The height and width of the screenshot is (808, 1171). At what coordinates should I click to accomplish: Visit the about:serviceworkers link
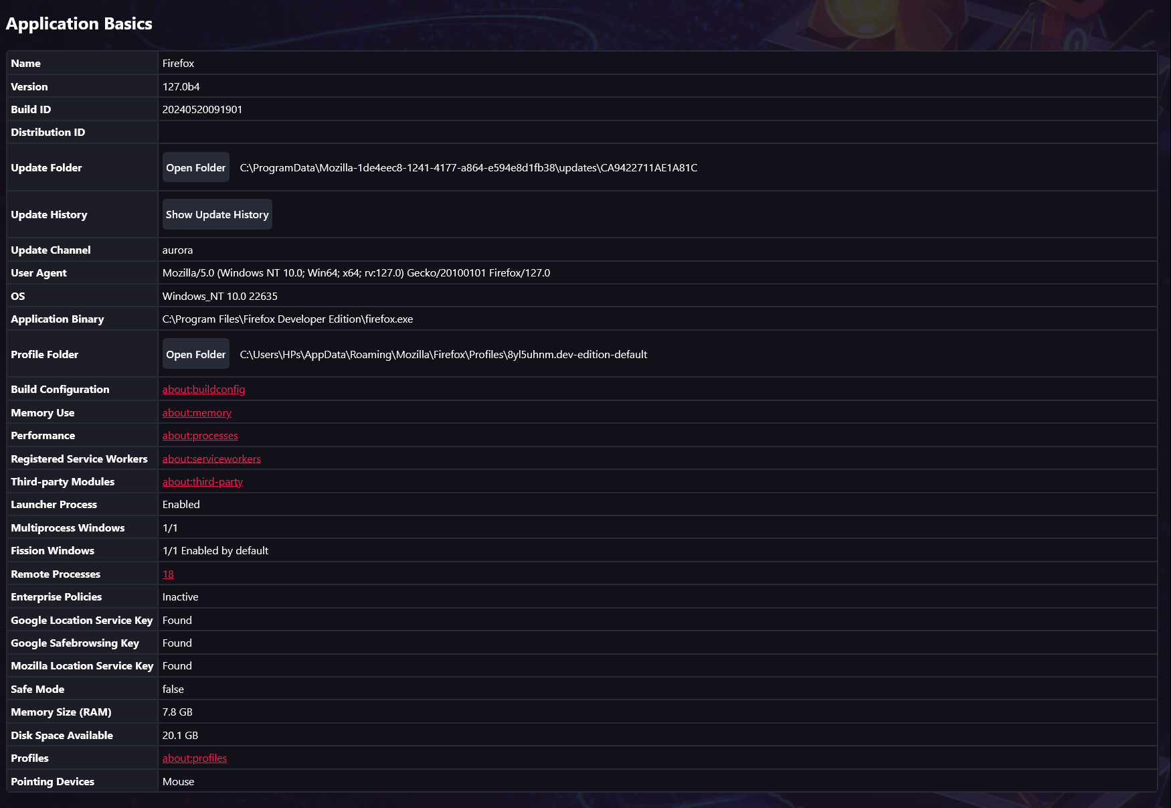(211, 459)
